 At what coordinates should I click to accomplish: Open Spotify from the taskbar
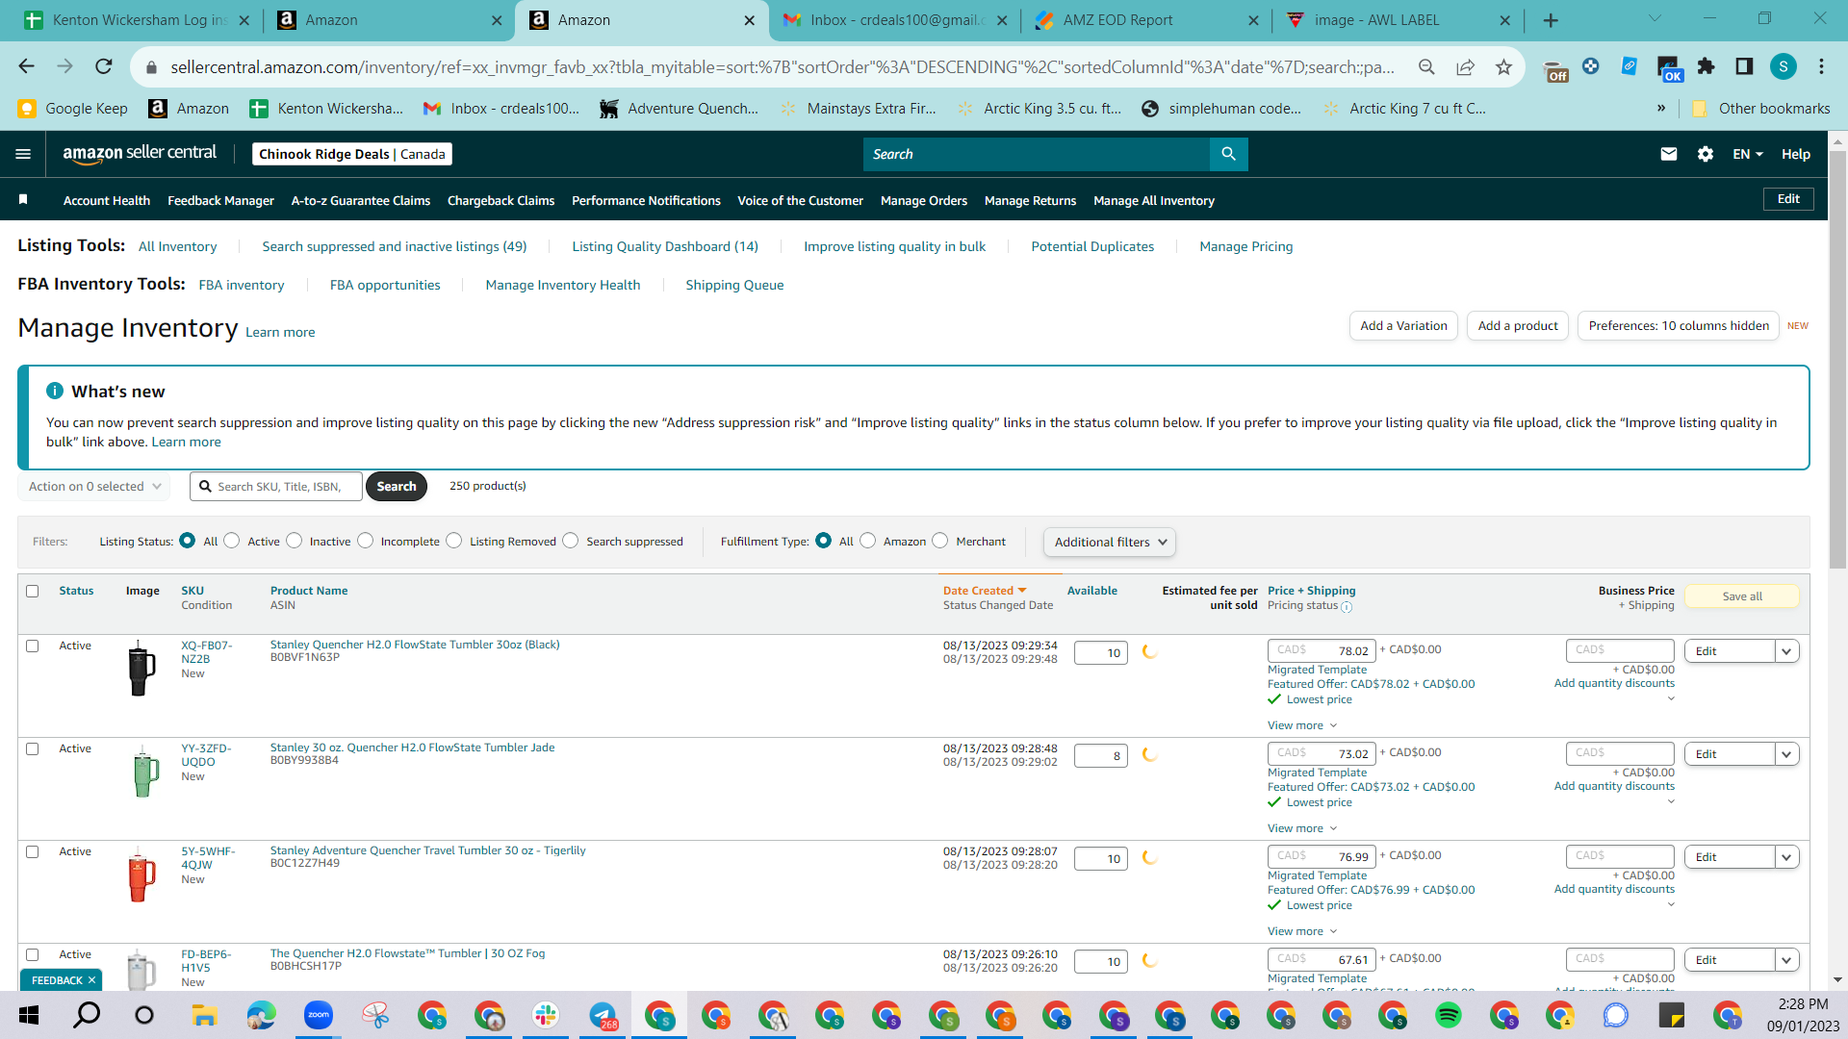(x=1449, y=1015)
